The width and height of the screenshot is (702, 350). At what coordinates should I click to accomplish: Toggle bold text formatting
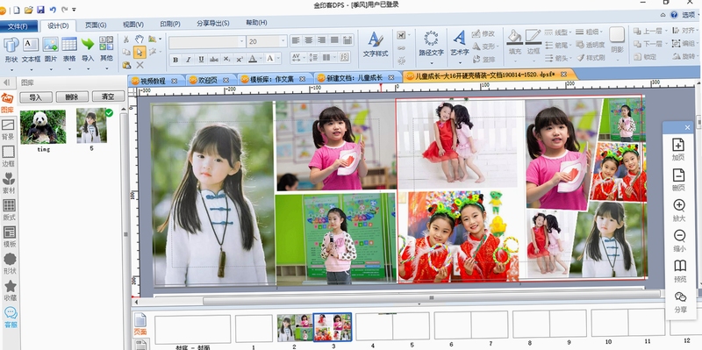(x=175, y=59)
